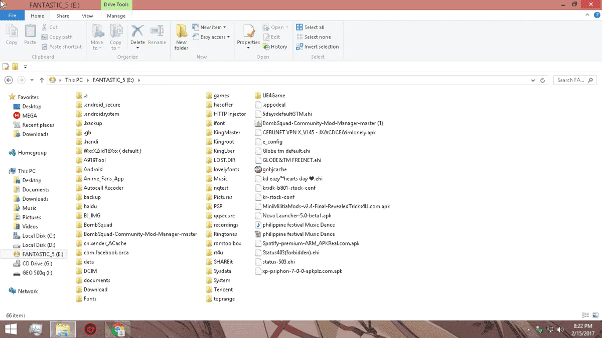The height and width of the screenshot is (338, 602).
Task: Click Copy path command
Action: (57, 37)
